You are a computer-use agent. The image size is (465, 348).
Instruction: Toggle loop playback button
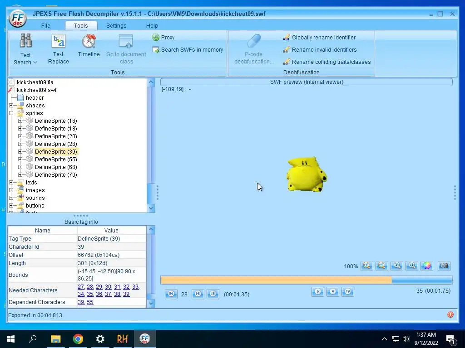(348, 291)
